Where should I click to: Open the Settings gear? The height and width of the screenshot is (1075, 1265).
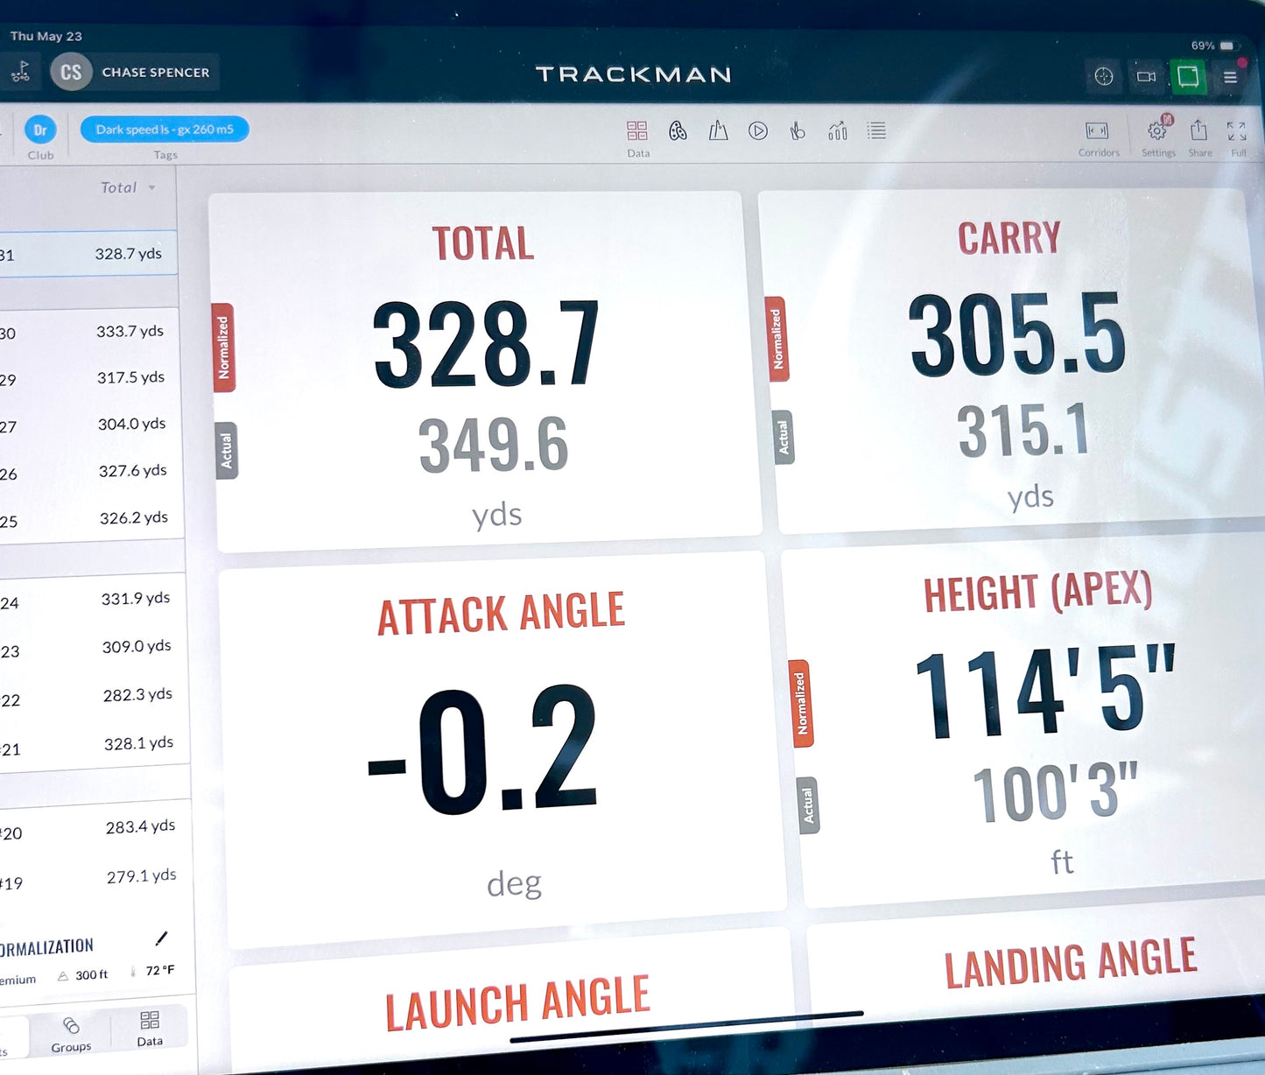tap(1157, 137)
